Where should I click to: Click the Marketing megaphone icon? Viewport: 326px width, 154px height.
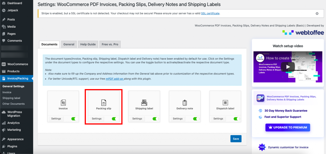4,130
